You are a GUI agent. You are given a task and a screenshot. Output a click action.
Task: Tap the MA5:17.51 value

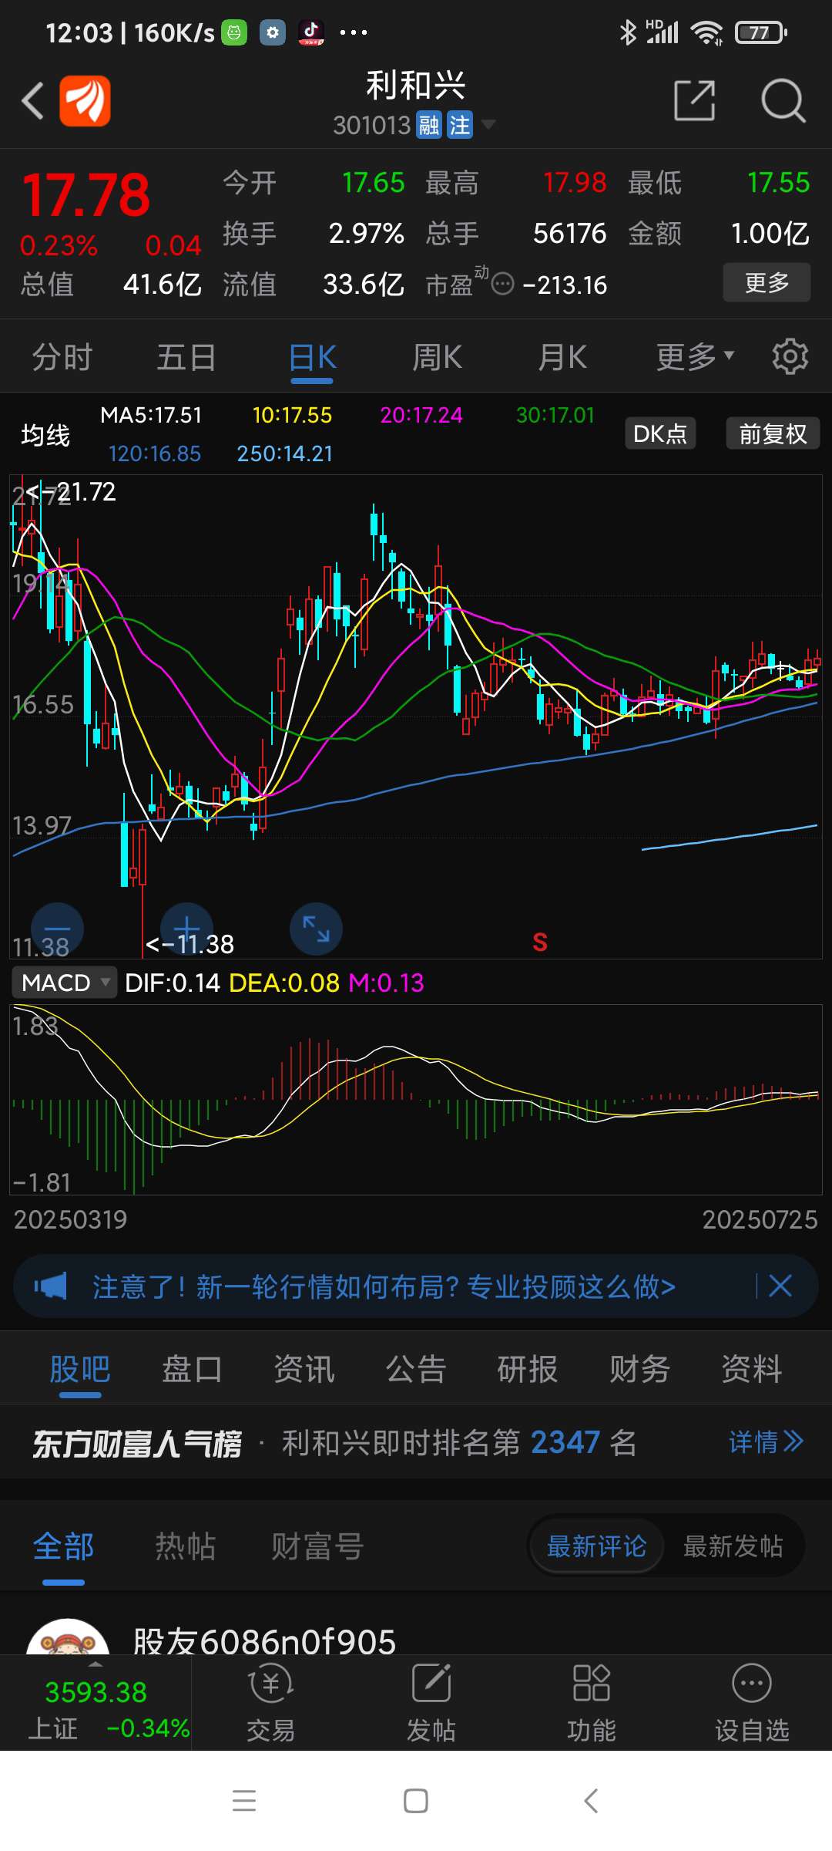point(151,415)
